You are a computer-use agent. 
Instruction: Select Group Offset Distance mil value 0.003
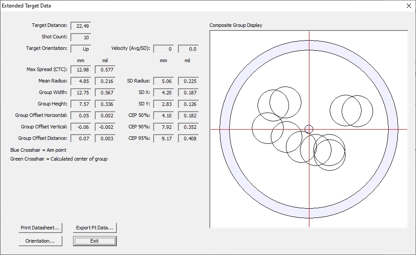(x=105, y=139)
